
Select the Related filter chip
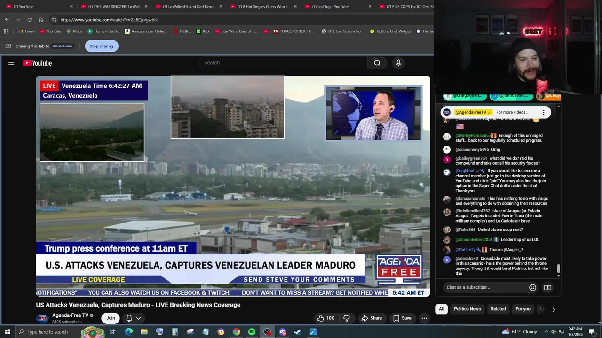(498, 309)
